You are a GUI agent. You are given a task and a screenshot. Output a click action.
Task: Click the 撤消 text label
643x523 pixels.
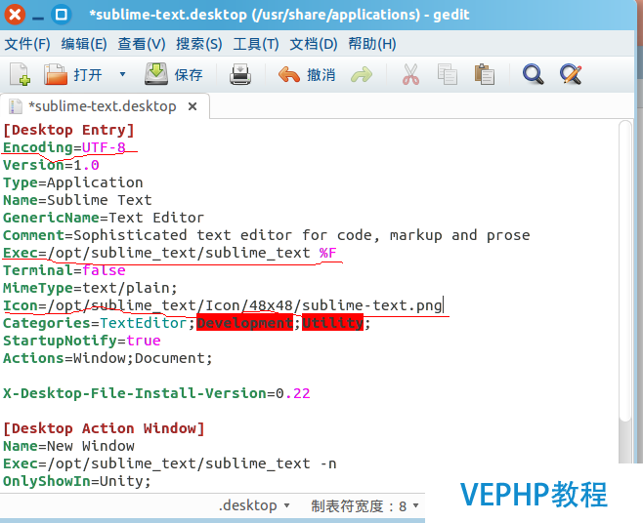[x=321, y=75]
